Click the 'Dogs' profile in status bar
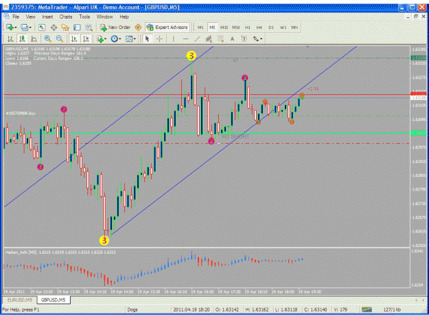 [x=132, y=309]
